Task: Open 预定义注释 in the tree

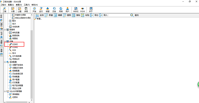Action: point(15,88)
